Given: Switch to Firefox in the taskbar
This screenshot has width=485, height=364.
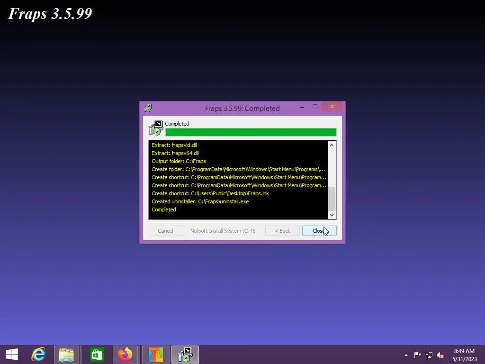Looking at the screenshot, I should pos(125,355).
